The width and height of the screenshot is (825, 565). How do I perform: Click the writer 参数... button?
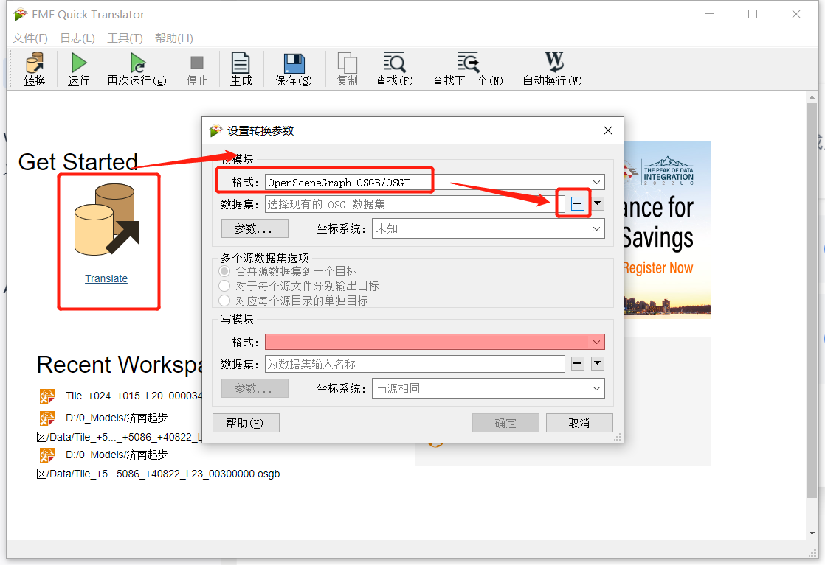pos(255,388)
